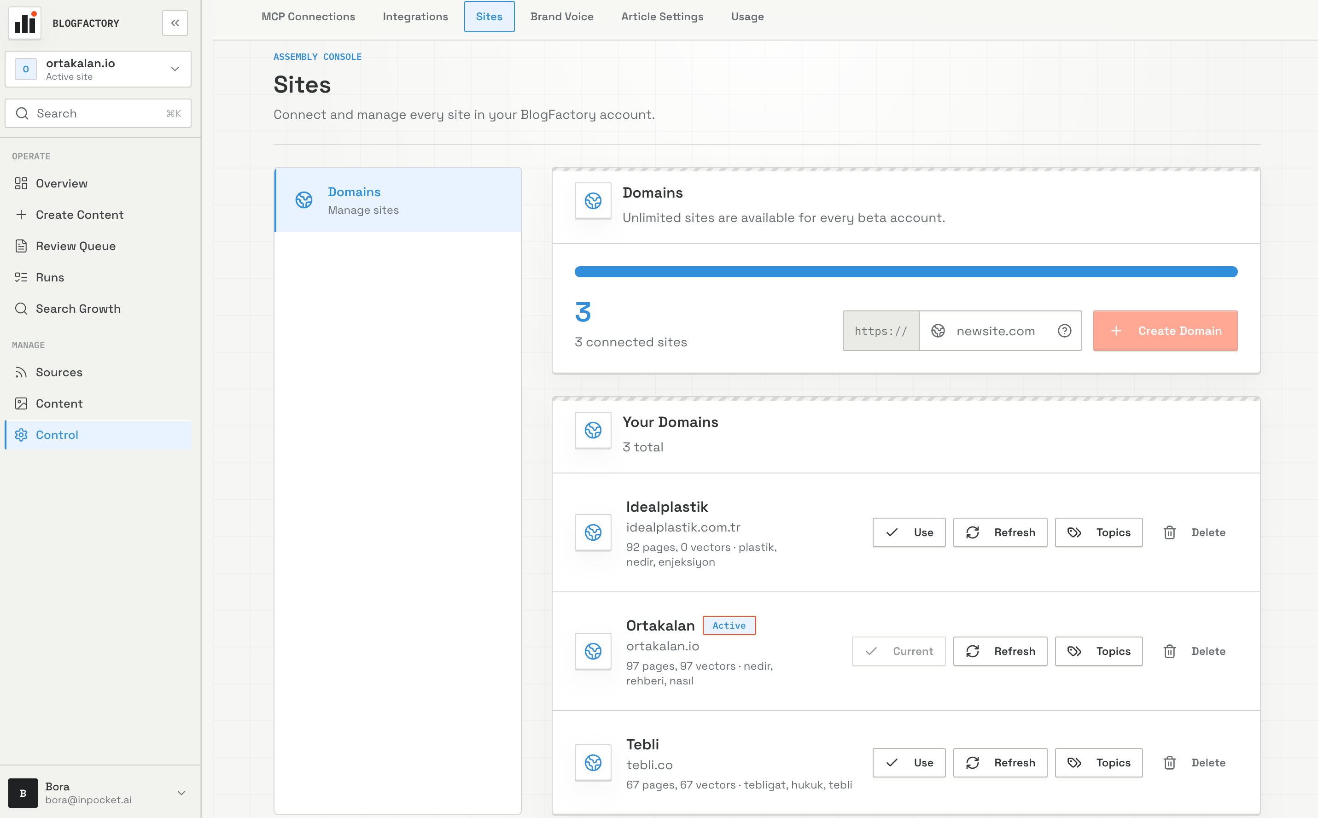Click the Idealplastik globe icon
Screen dimensions: 1318x818
click(x=593, y=532)
